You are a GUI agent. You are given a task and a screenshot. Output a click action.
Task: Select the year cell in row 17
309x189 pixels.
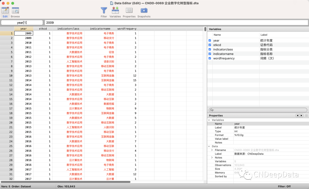24,109
